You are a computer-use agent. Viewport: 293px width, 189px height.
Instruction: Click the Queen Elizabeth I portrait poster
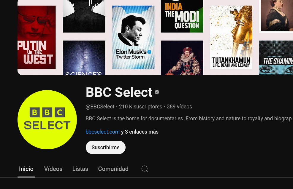pos(182,57)
